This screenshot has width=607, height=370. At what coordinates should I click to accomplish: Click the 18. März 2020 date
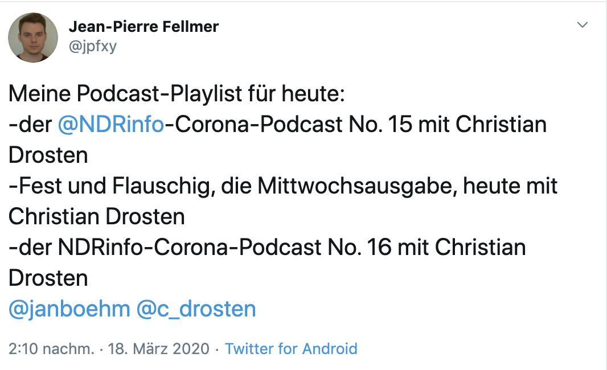click(159, 348)
